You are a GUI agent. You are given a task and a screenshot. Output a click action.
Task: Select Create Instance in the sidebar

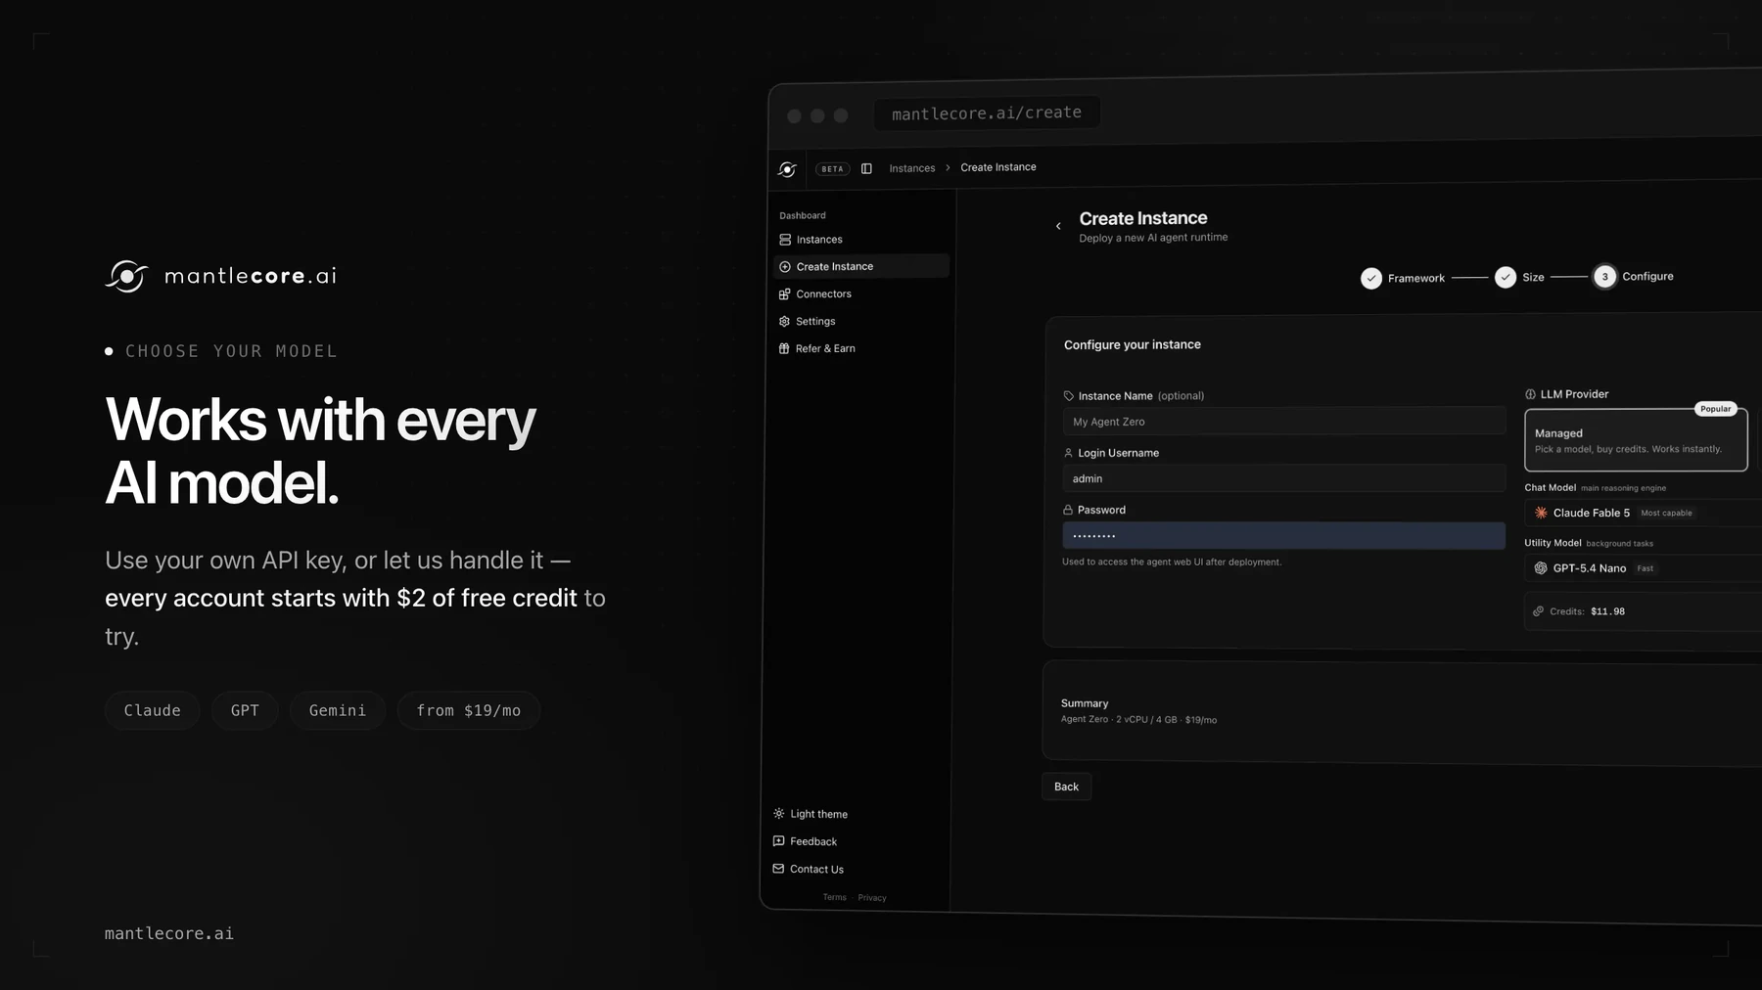click(861, 266)
